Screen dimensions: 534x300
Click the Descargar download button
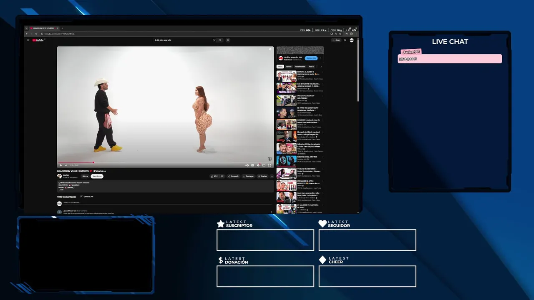249,176
